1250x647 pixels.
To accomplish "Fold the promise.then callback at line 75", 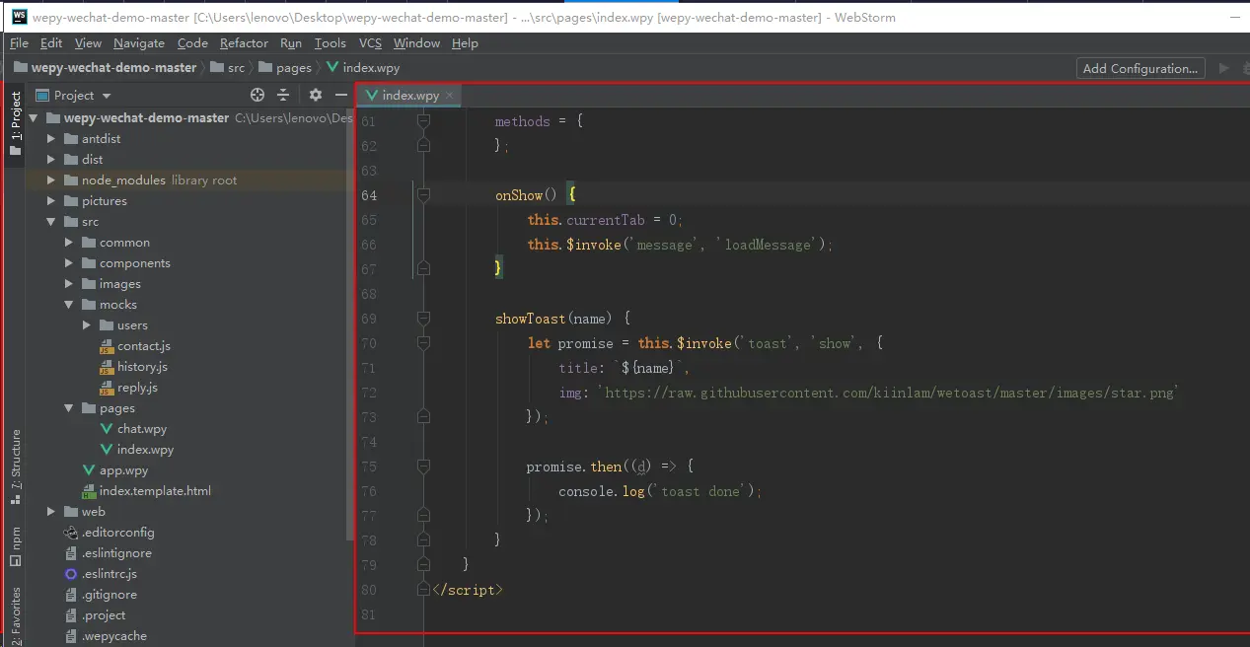I will pyautogui.click(x=423, y=467).
